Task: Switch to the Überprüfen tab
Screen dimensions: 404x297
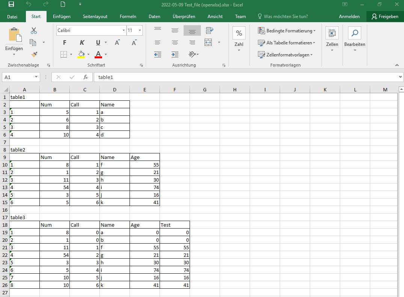Action: tap(184, 17)
